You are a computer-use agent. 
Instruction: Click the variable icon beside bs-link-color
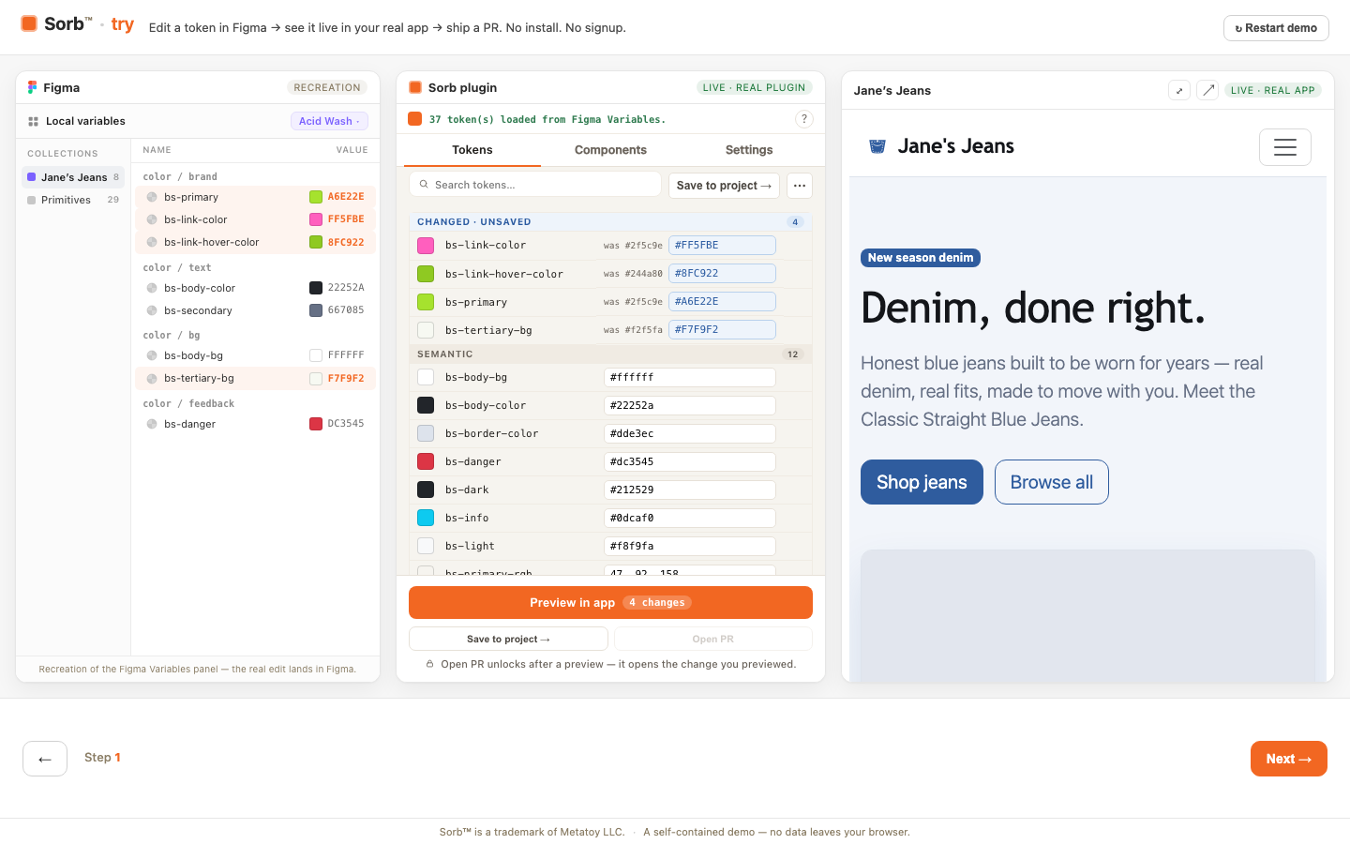pos(152,219)
